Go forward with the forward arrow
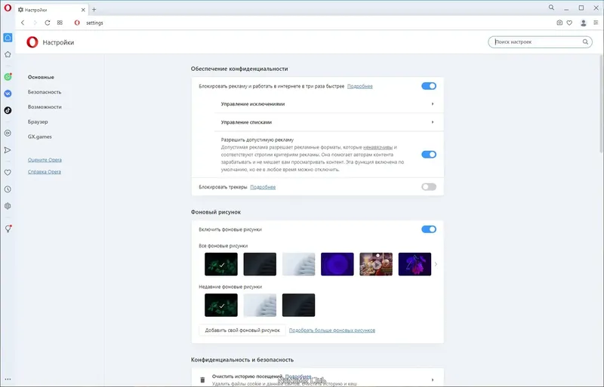Screen dimensions: 604x387 pos(35,23)
